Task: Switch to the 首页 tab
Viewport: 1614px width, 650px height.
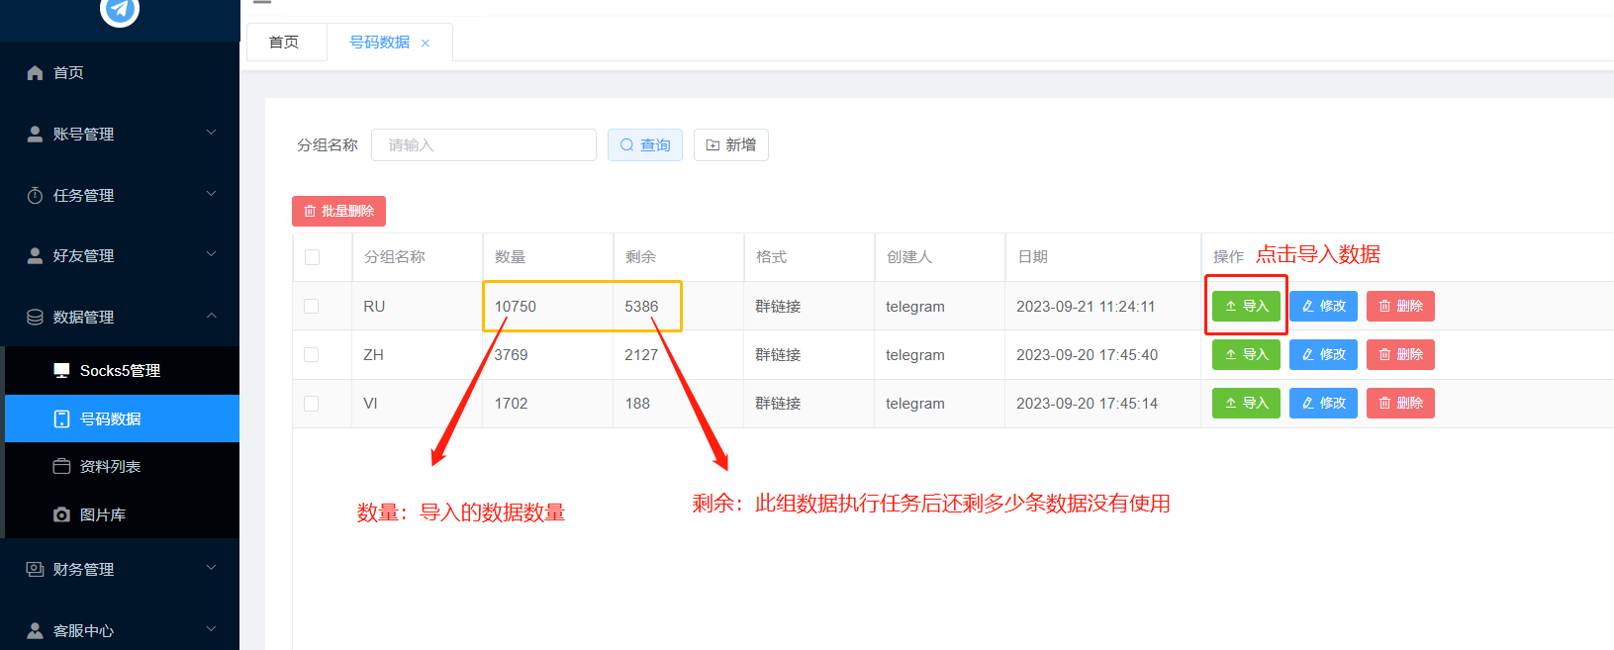Action: (284, 43)
